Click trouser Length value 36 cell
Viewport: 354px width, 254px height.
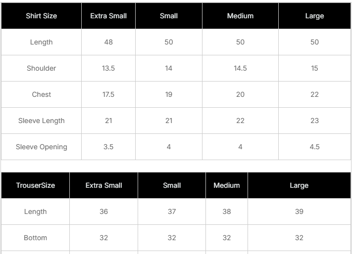coord(103,212)
